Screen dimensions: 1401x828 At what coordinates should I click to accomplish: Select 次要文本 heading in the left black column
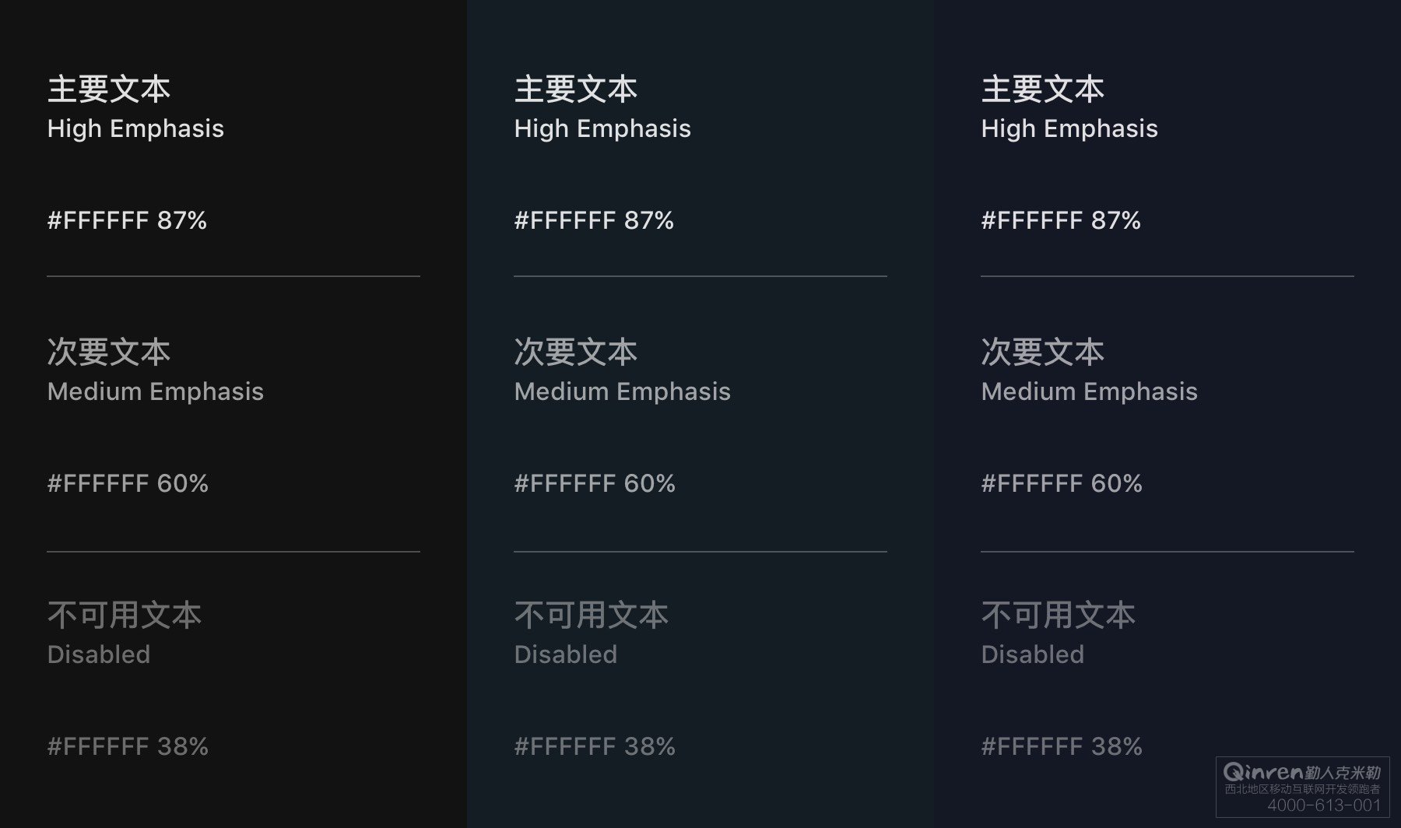(x=109, y=353)
